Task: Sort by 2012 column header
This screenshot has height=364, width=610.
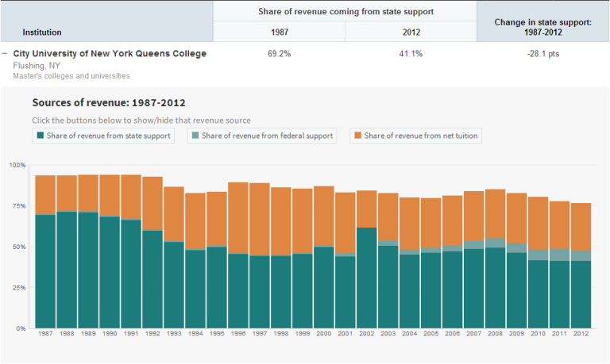Action: (411, 33)
